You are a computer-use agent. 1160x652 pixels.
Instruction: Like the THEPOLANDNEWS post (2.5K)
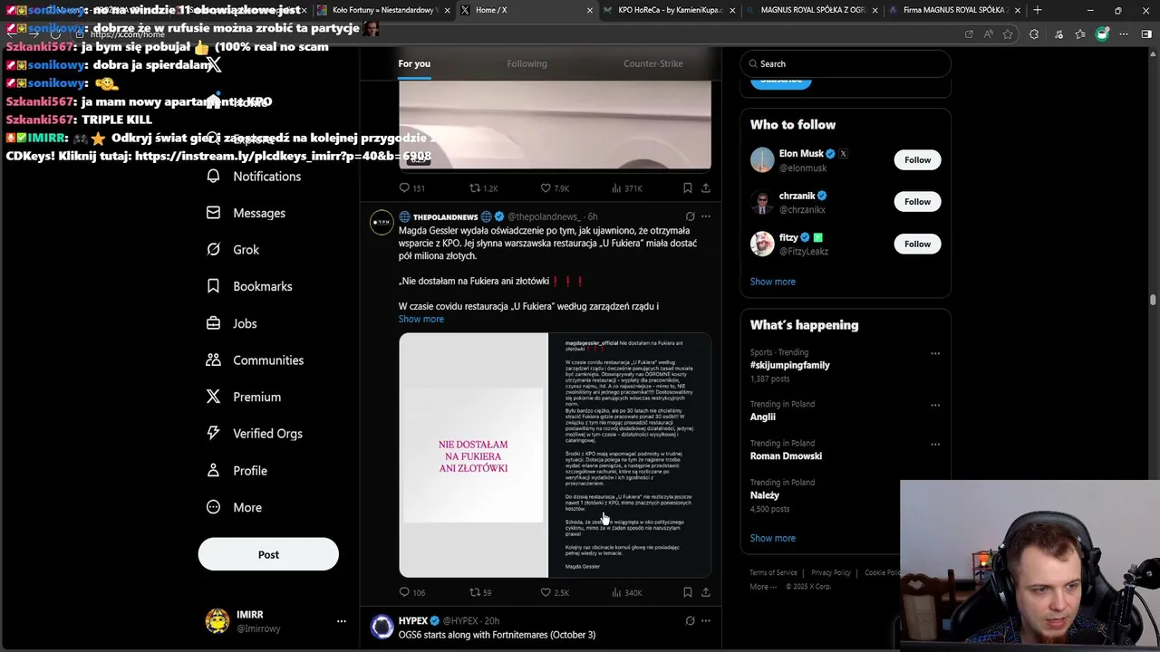555,592
